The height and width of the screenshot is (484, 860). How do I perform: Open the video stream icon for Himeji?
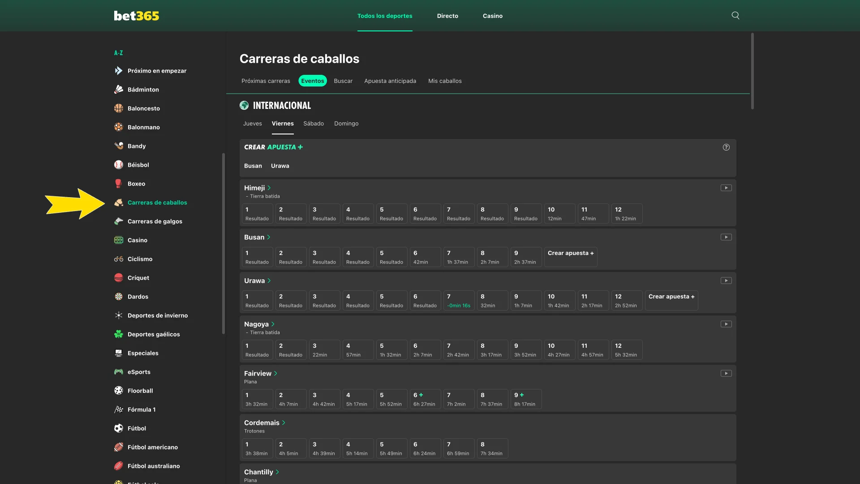(x=726, y=188)
